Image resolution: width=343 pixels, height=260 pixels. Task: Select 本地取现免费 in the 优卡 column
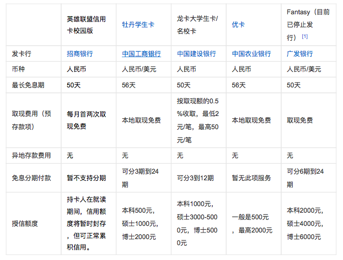251,120
